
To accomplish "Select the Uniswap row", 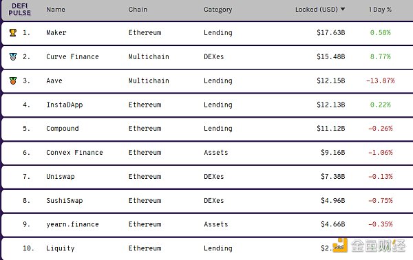I will [208, 177].
